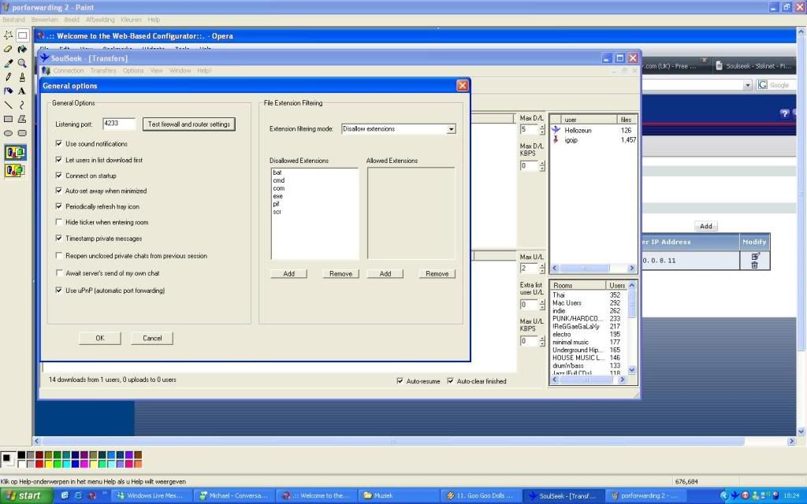Screen dimensions: 807x504
Task: Open Internet Explorer from Quick Launch
Action: [78, 496]
